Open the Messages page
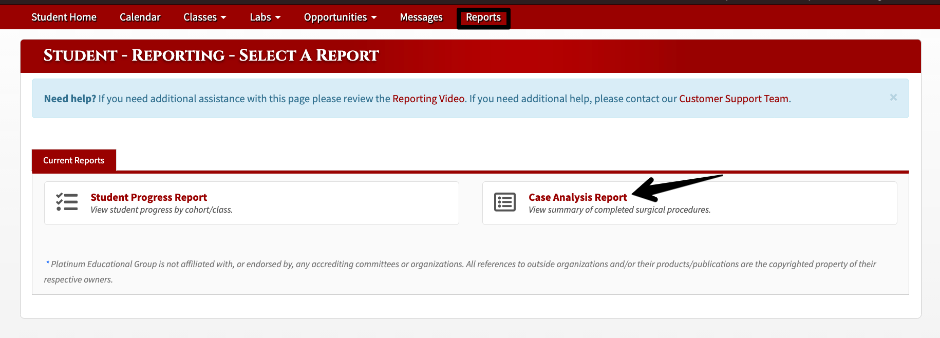The width and height of the screenshot is (940, 338). click(x=421, y=17)
